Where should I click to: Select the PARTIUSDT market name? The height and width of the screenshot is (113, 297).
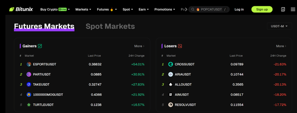click(x=42, y=74)
